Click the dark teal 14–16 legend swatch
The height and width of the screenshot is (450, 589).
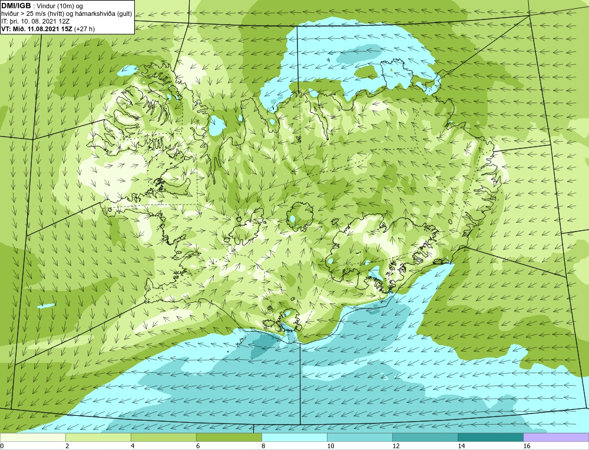click(490, 437)
